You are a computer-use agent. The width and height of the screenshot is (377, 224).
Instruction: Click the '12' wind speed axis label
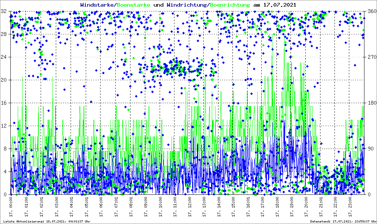pyautogui.click(x=3, y=126)
